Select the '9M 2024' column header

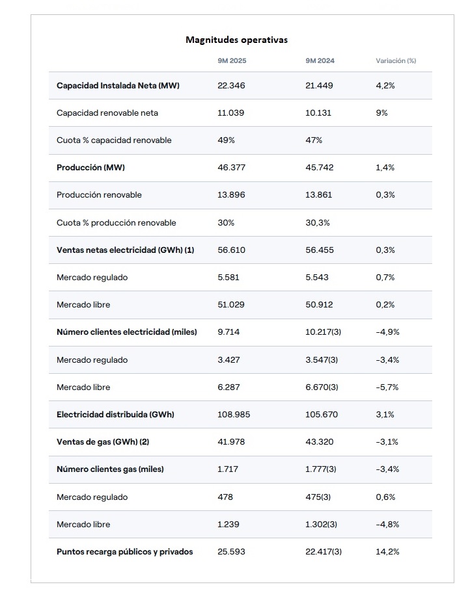point(320,61)
